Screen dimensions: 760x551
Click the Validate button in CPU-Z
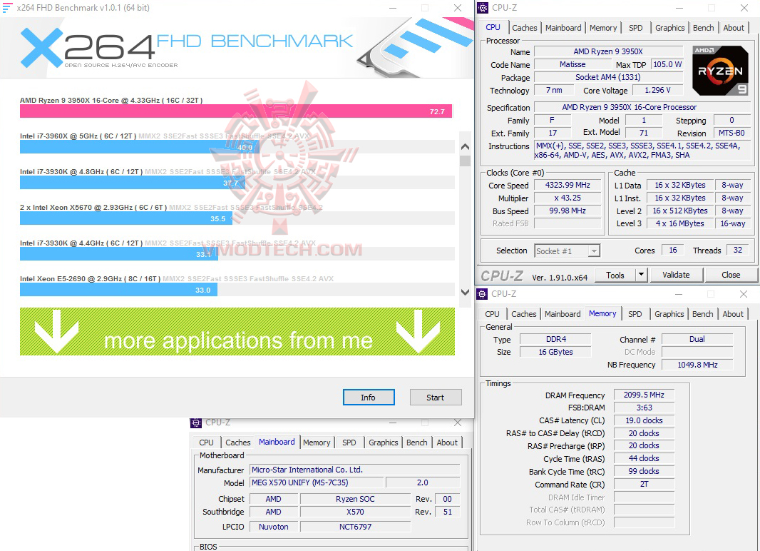pyautogui.click(x=676, y=274)
